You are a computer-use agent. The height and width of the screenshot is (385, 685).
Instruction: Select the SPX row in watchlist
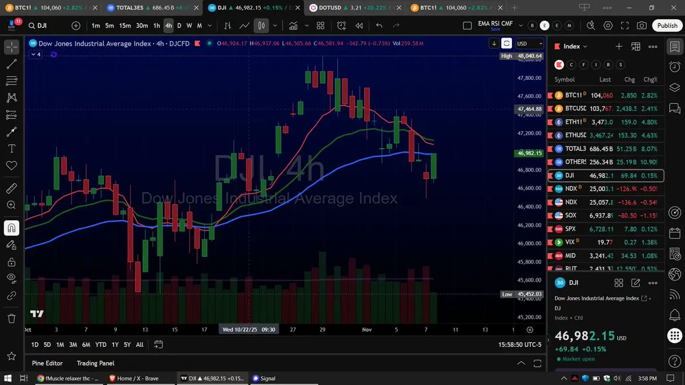[x=605, y=229]
